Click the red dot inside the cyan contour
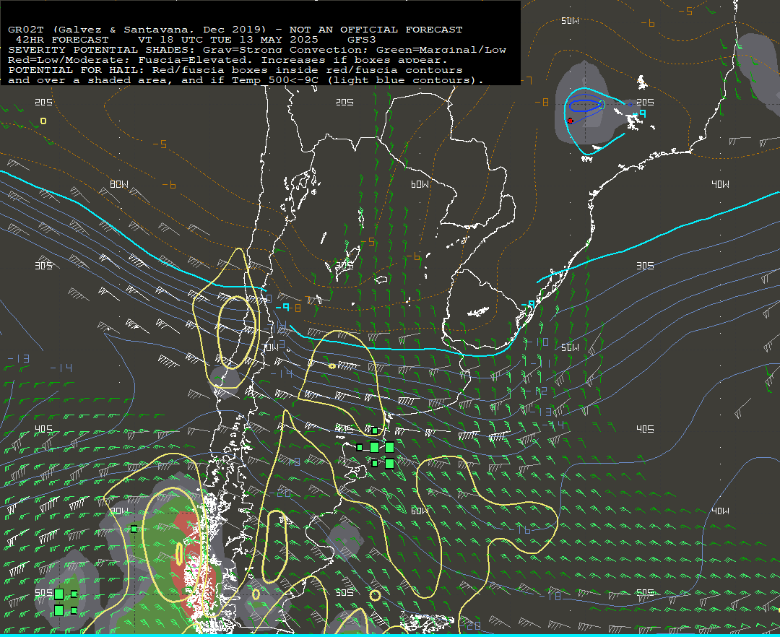Screen dimensions: 780x637 [x=570, y=121]
